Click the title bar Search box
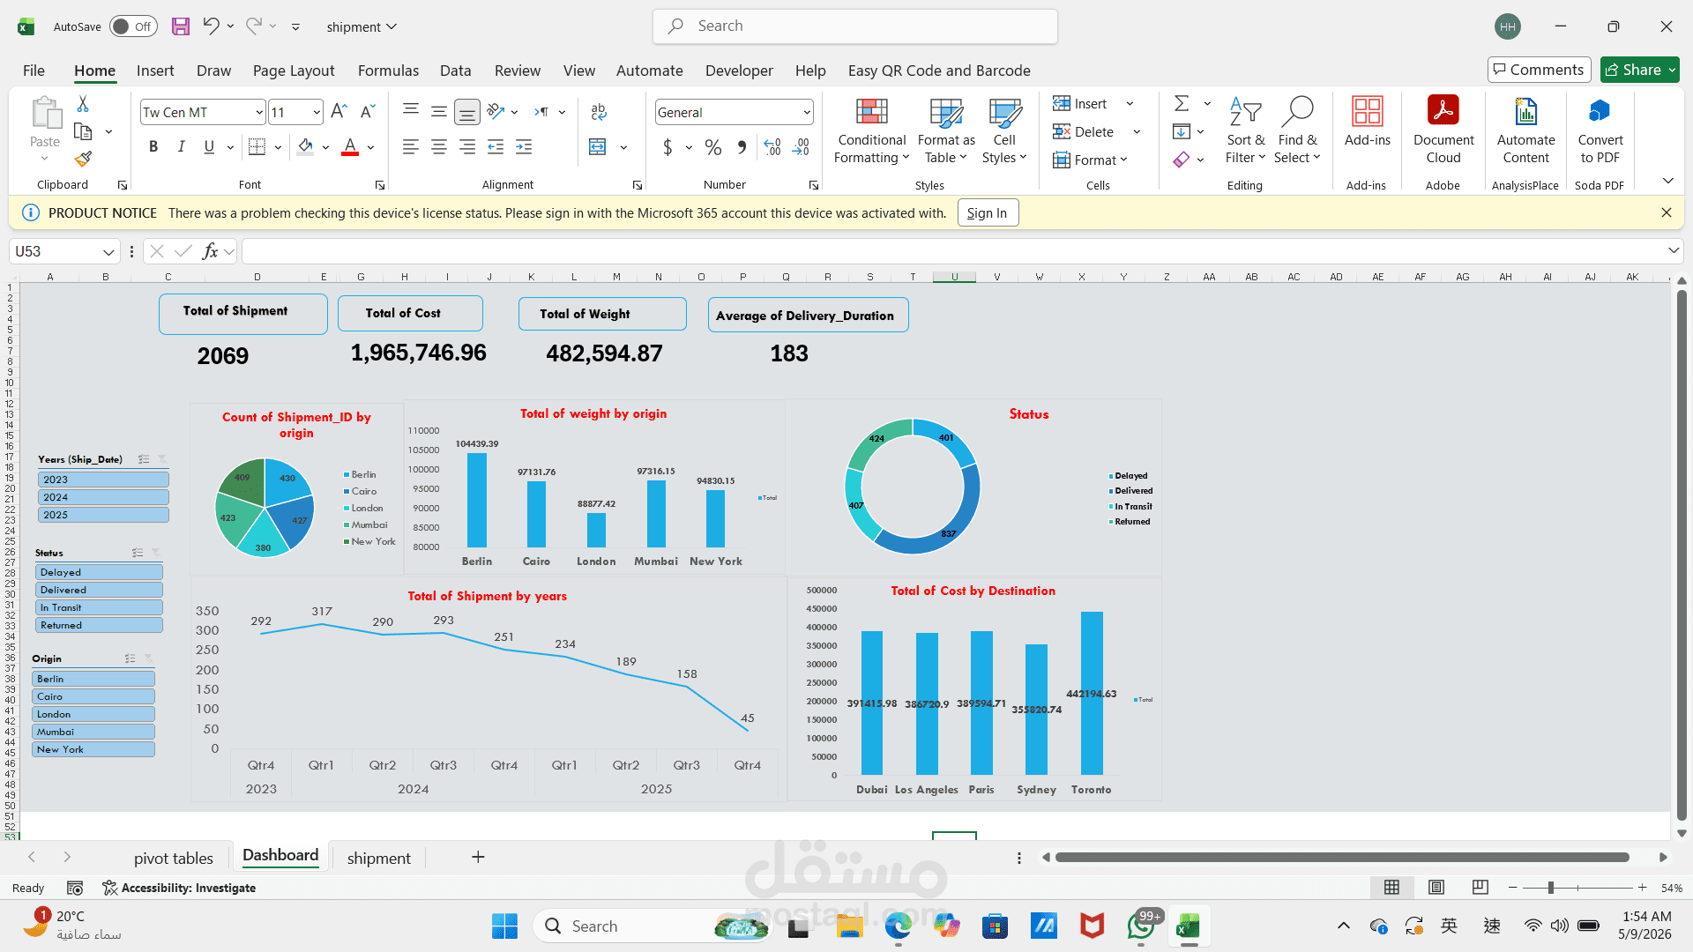The width and height of the screenshot is (1693, 952). (854, 26)
